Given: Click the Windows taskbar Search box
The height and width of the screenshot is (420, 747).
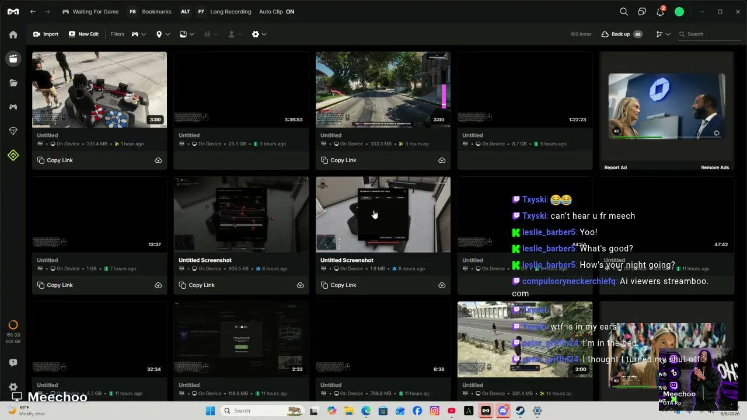Looking at the screenshot, I should [x=263, y=411].
